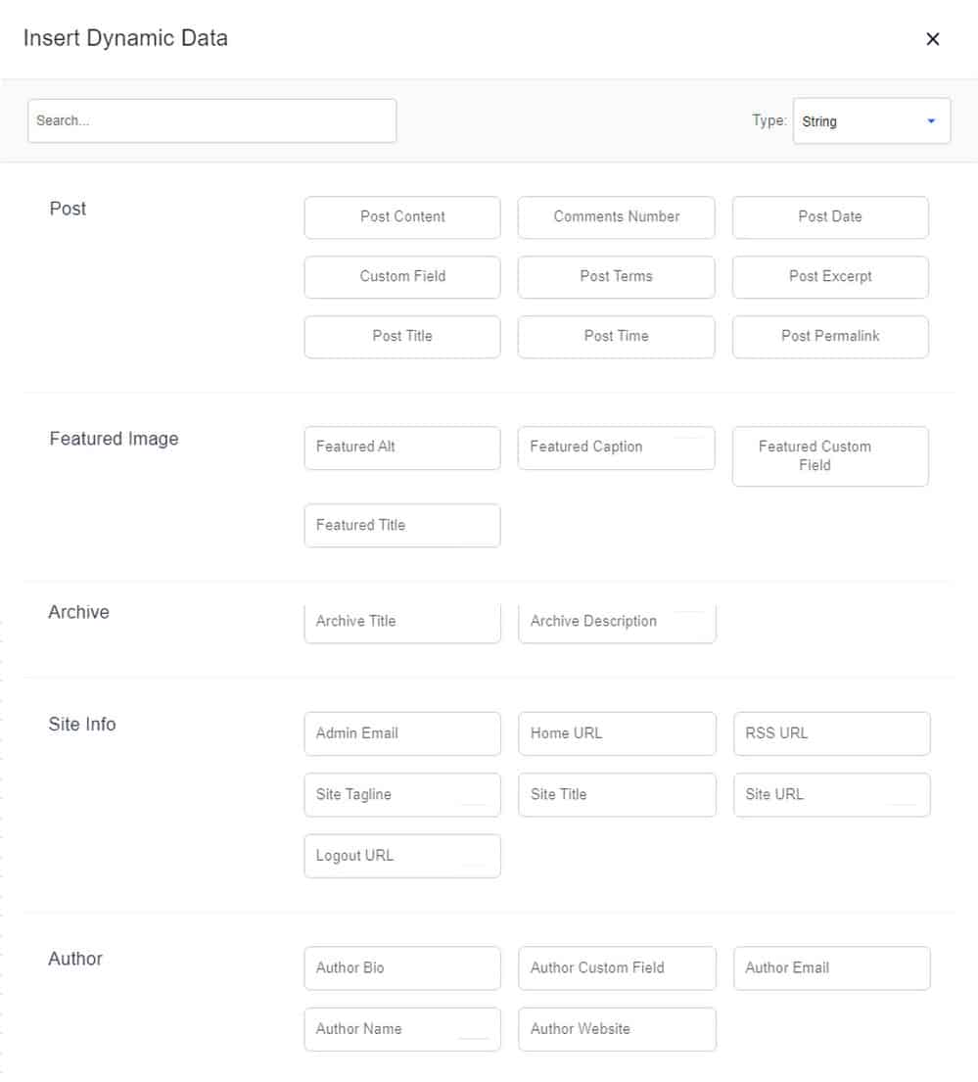Insert the Post Title field
The width and height of the screenshot is (978, 1082).
point(402,337)
